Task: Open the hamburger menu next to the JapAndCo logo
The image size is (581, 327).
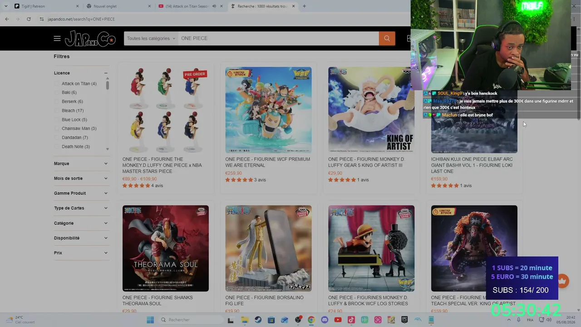Action: [x=57, y=38]
